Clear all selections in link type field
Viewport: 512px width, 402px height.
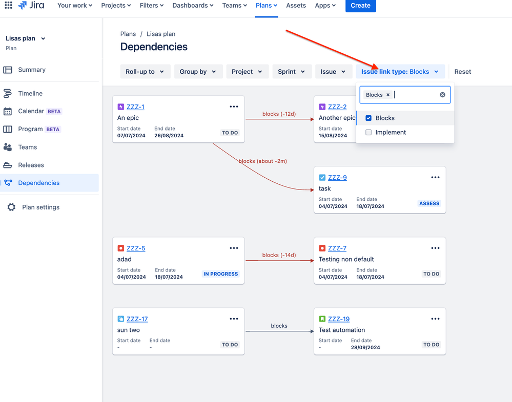pyautogui.click(x=442, y=95)
